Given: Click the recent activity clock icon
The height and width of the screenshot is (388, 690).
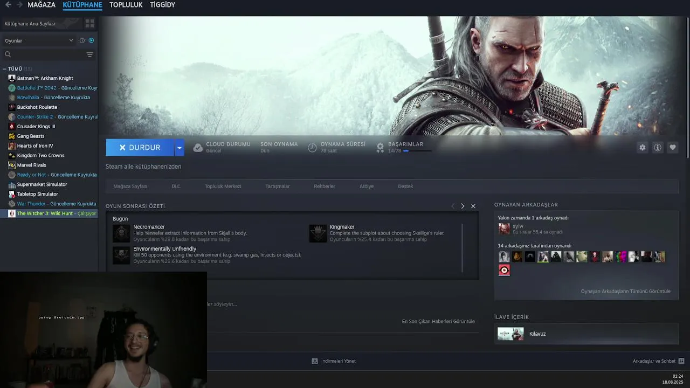Looking at the screenshot, I should 82,40.
